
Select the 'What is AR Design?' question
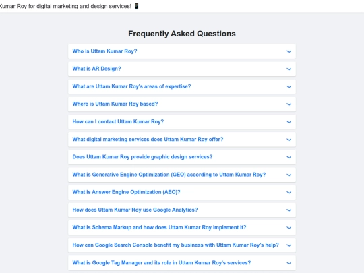(x=96, y=69)
